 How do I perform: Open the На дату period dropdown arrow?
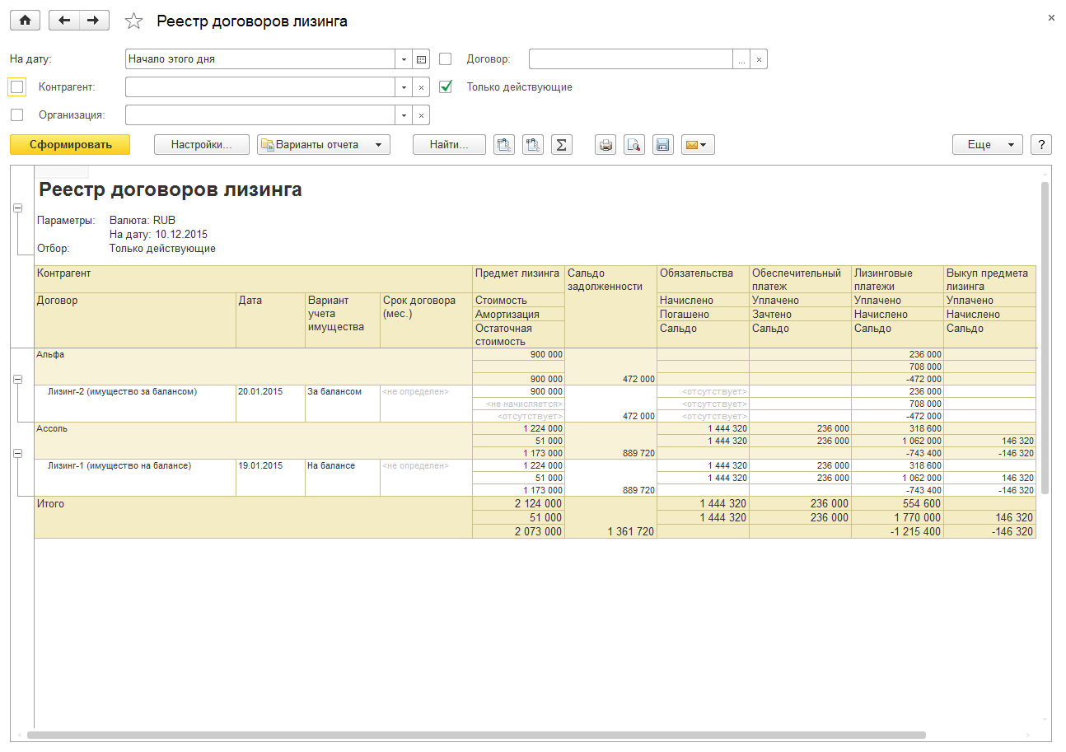point(404,59)
